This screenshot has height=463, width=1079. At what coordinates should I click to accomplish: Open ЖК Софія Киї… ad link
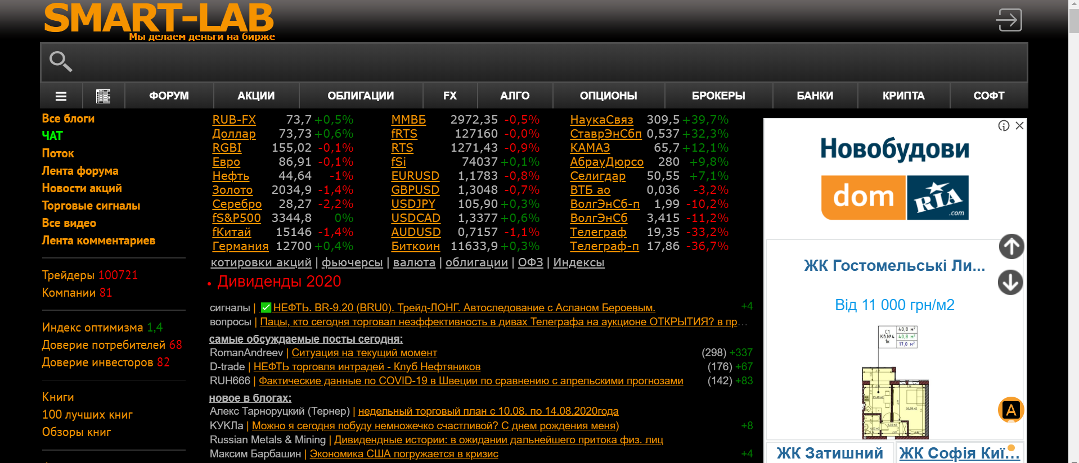click(959, 453)
